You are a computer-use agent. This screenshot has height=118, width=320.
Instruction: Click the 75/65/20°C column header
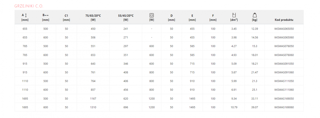click(93, 18)
